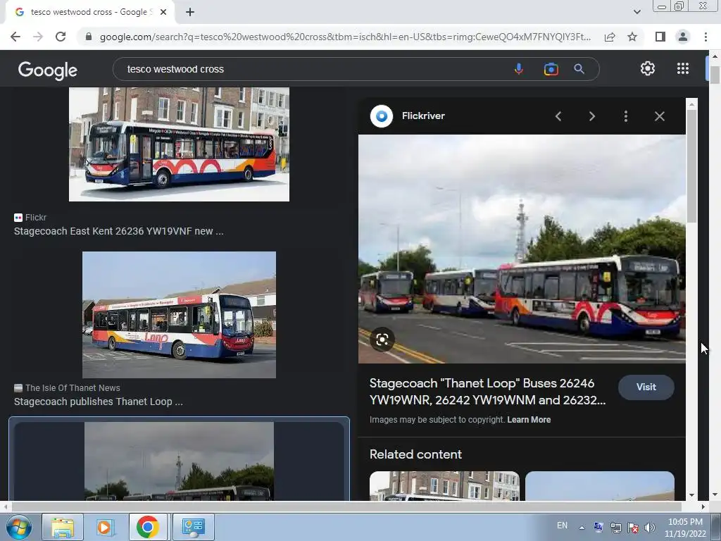Bookmark this tab with the star
This screenshot has height=541, width=721.
(632, 37)
